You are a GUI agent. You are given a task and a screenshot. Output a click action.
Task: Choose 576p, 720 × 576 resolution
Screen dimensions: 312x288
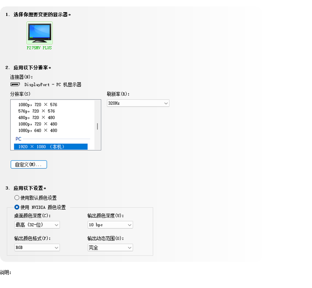point(37,111)
